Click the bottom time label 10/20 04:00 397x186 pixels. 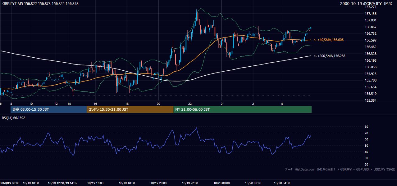282,183
